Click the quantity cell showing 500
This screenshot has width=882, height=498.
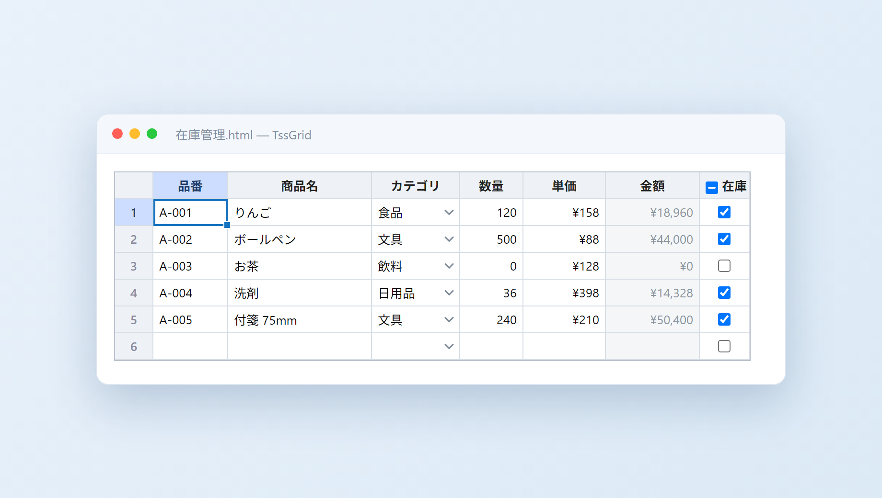pyautogui.click(x=491, y=239)
